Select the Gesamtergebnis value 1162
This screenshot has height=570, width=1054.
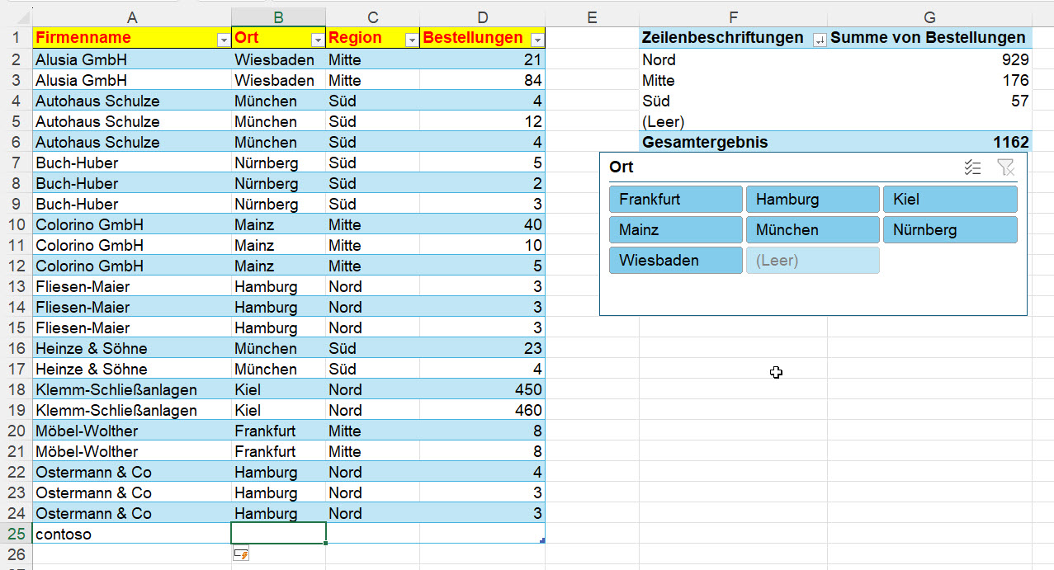[929, 142]
